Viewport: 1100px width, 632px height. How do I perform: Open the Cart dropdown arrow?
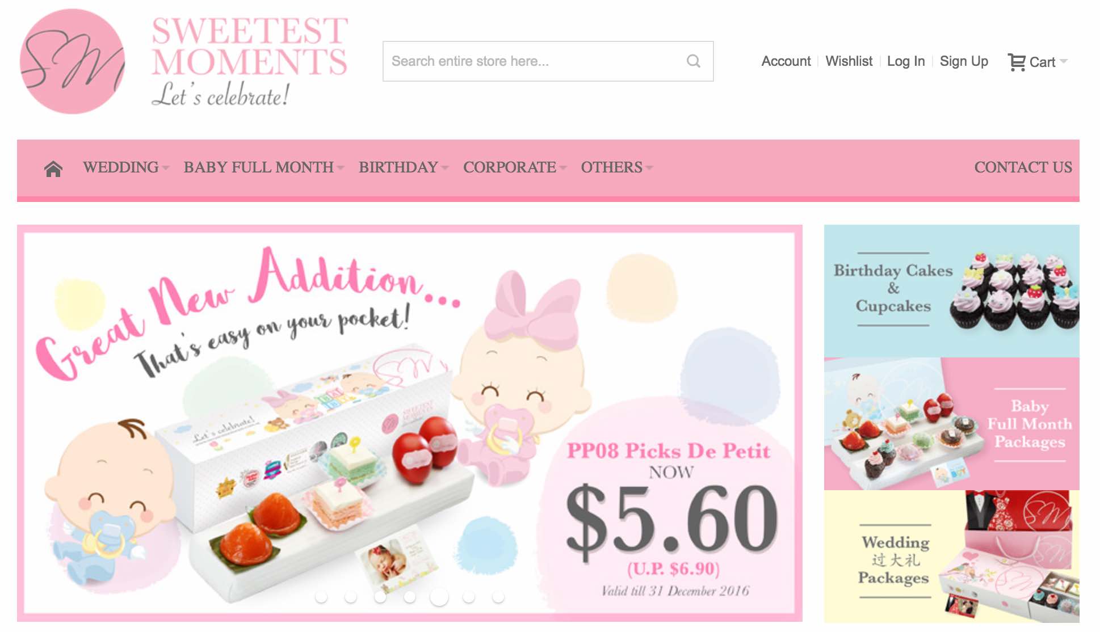[1064, 61]
